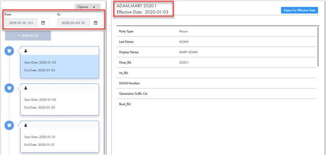Click Open For Effective Date button
326x155 pixels.
[x=300, y=10]
